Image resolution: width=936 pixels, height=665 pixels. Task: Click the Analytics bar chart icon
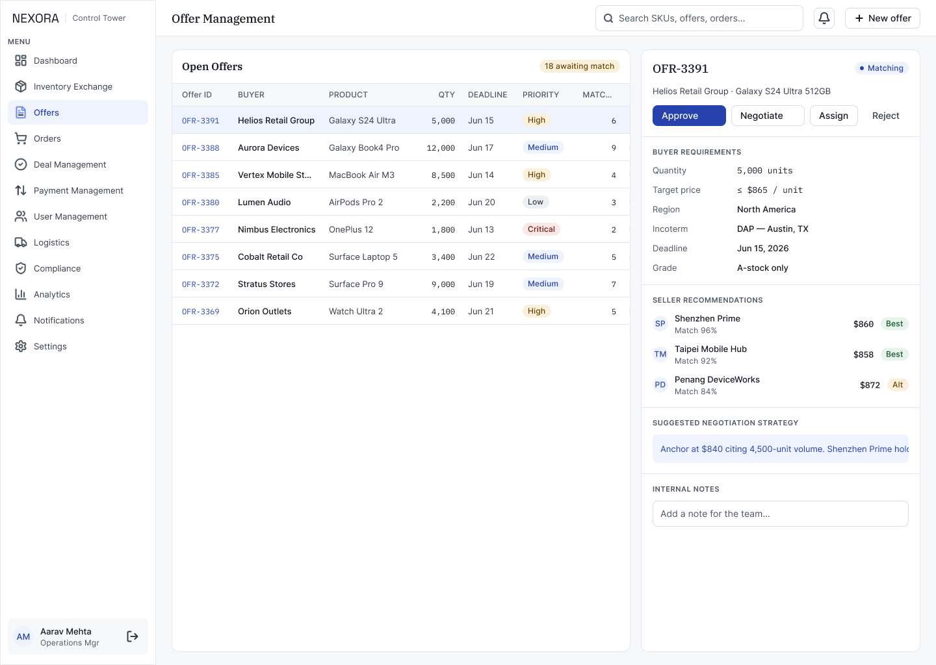(21, 294)
